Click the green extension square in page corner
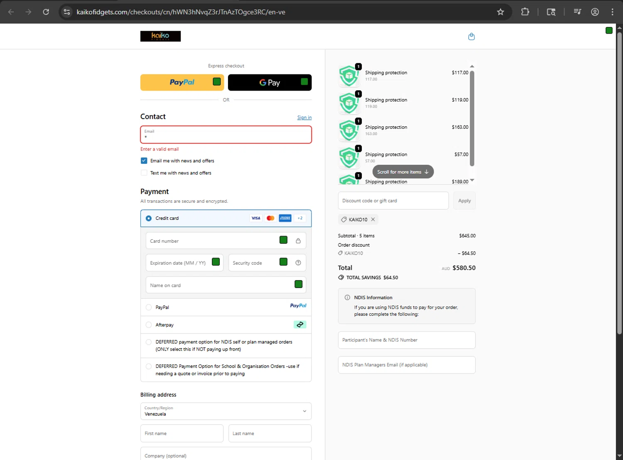The height and width of the screenshot is (460, 623). click(x=609, y=30)
